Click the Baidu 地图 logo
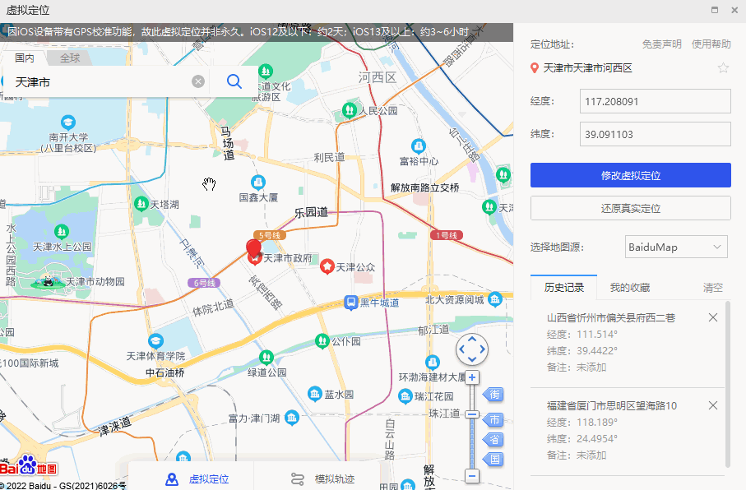The image size is (746, 490). [29, 467]
